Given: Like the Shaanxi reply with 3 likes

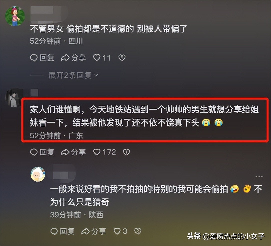Looking at the screenshot, I should 120,231.
